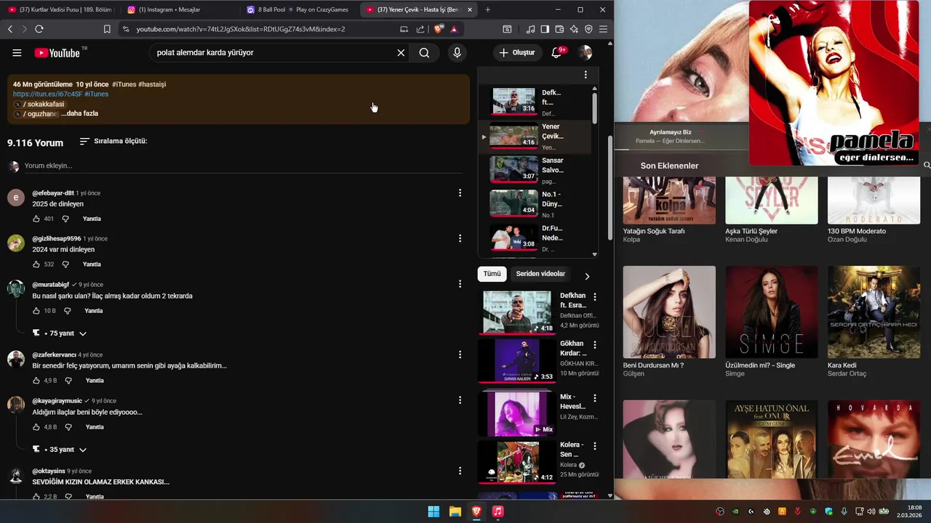Open the YouTube hamburger guide menu

17,52
